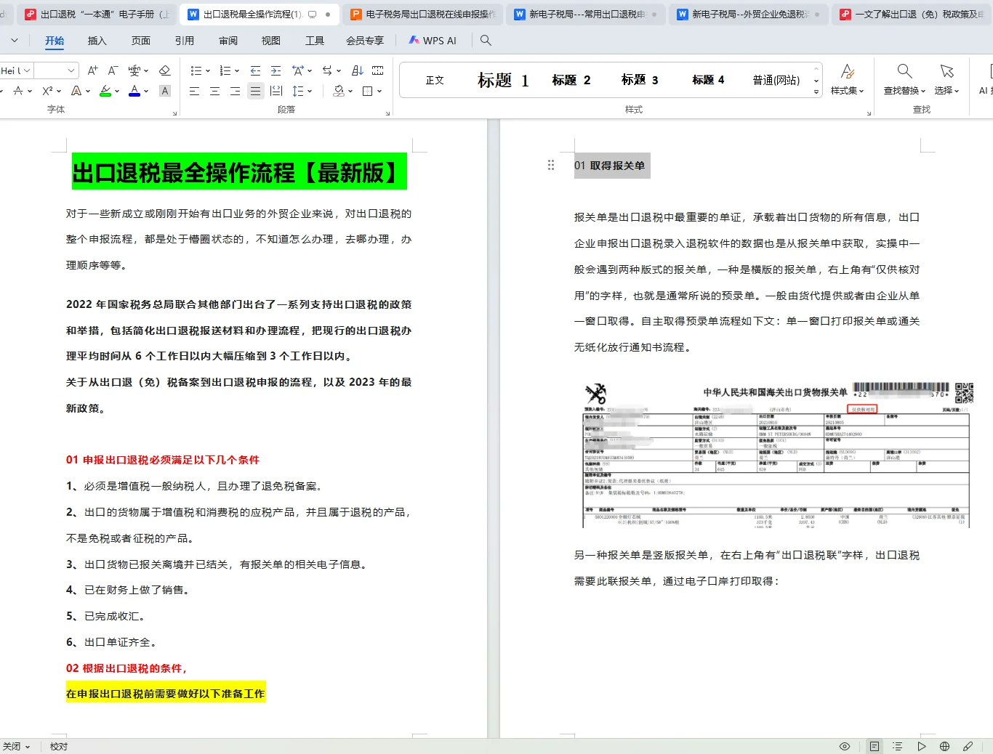Image resolution: width=993 pixels, height=754 pixels.
Task: Switch to the 审阅 ribbon tab
Action: point(228,41)
